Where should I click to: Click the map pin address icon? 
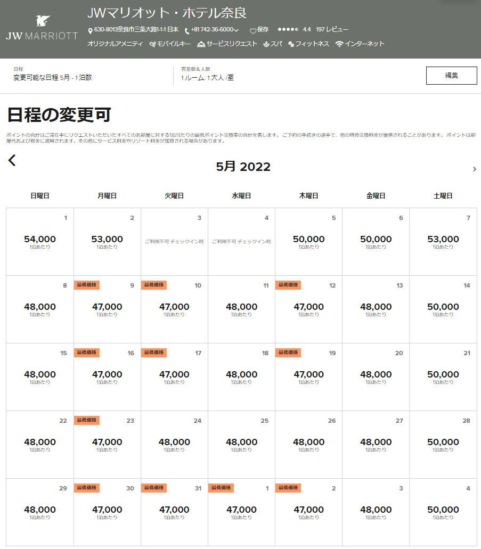point(90,30)
